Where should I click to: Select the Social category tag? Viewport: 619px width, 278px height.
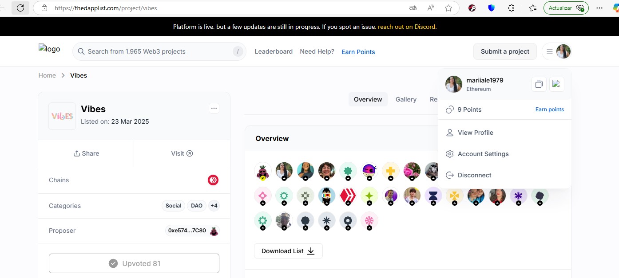(x=173, y=206)
